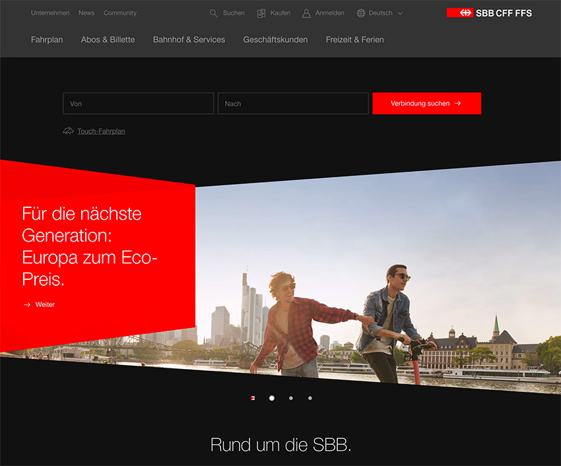Focus the Nach destination input field

click(x=293, y=104)
